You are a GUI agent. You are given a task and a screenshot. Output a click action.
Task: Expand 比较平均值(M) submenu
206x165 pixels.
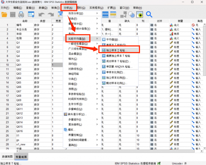[82, 39]
